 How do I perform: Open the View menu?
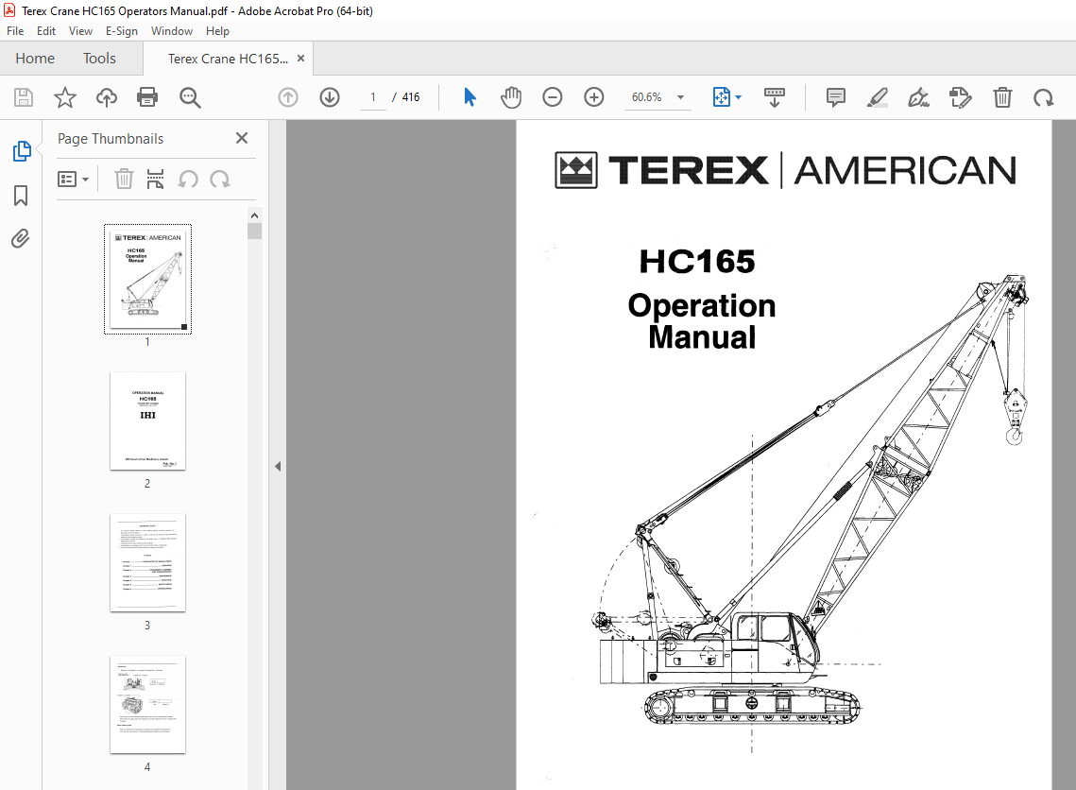pos(80,31)
